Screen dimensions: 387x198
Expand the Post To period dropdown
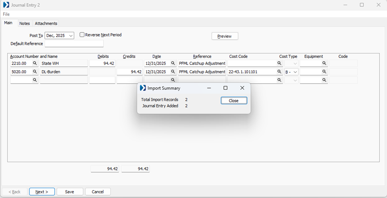(71, 36)
